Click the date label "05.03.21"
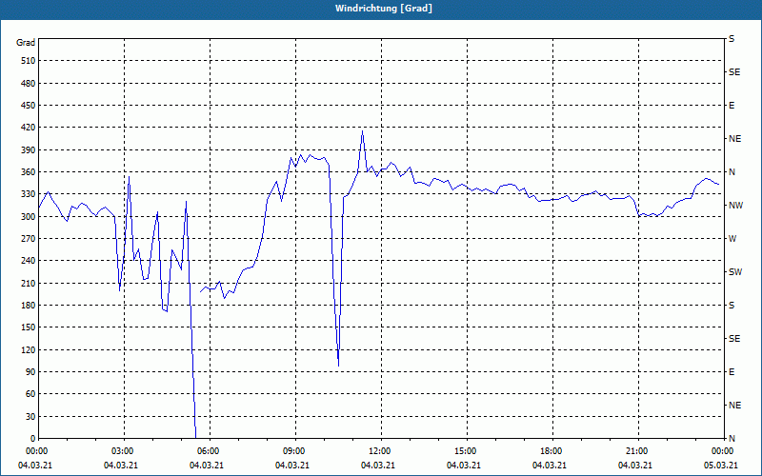The image size is (762, 476). pyautogui.click(x=720, y=466)
